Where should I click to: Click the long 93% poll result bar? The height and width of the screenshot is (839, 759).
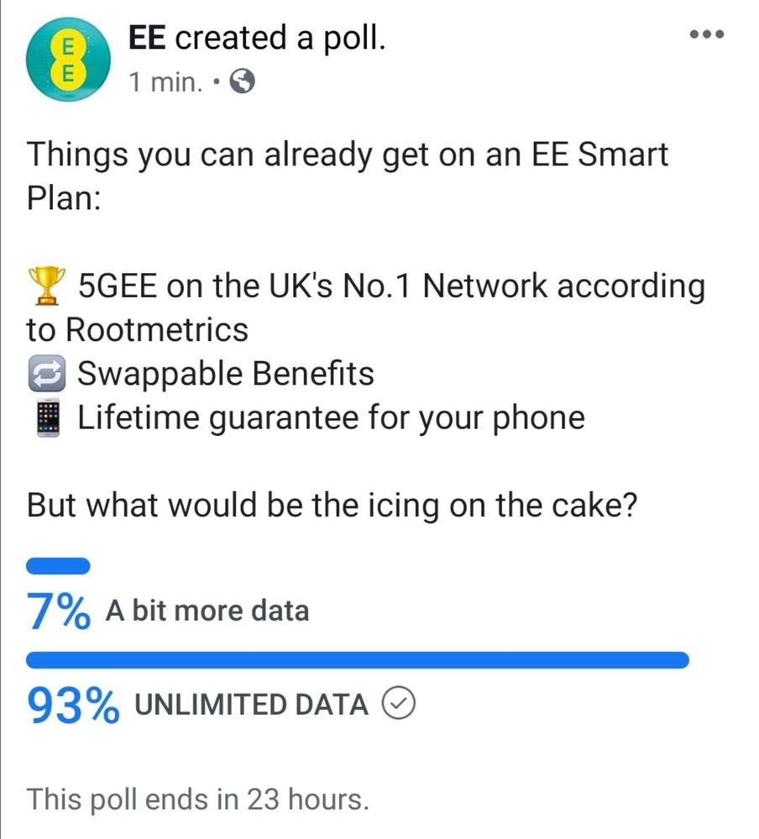[x=358, y=660]
